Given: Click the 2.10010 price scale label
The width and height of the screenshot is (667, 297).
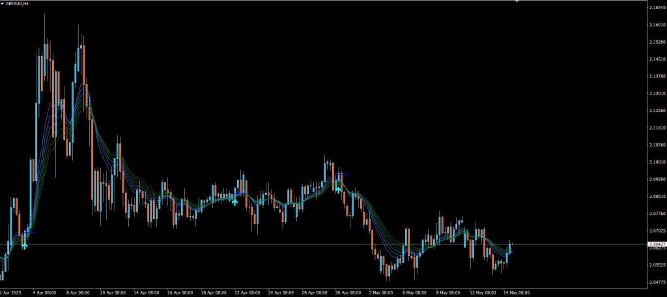Looking at the screenshot, I should [657, 162].
